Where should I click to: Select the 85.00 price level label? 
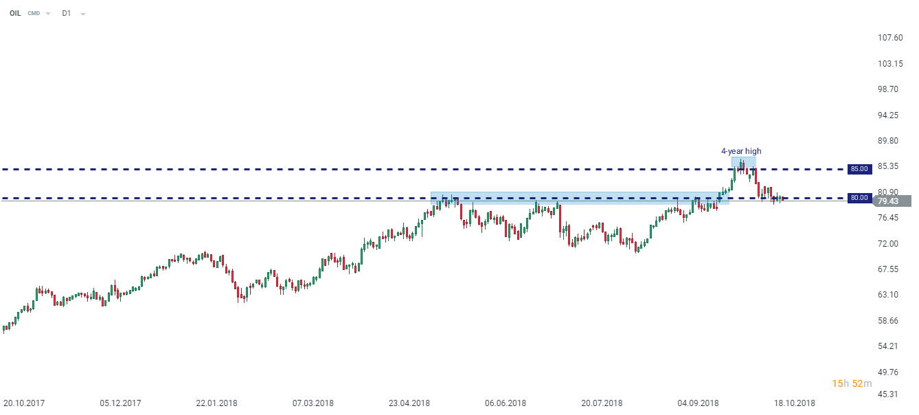[859, 168]
